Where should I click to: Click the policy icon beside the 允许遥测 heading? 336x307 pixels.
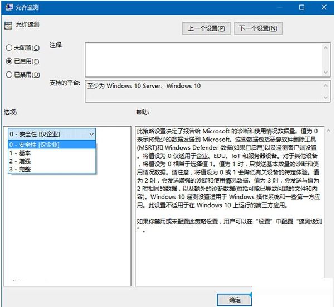(8, 26)
